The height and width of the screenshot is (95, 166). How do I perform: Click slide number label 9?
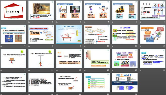[80, 46]
